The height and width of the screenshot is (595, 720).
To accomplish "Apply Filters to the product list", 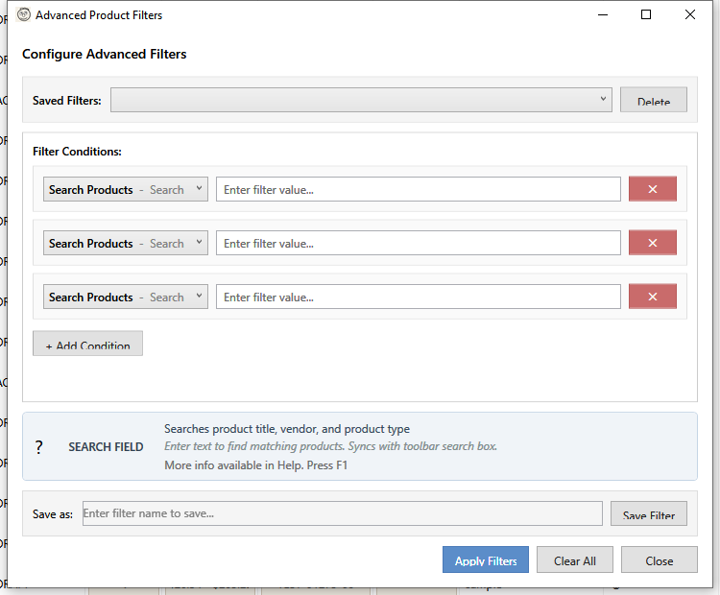I will click(486, 559).
